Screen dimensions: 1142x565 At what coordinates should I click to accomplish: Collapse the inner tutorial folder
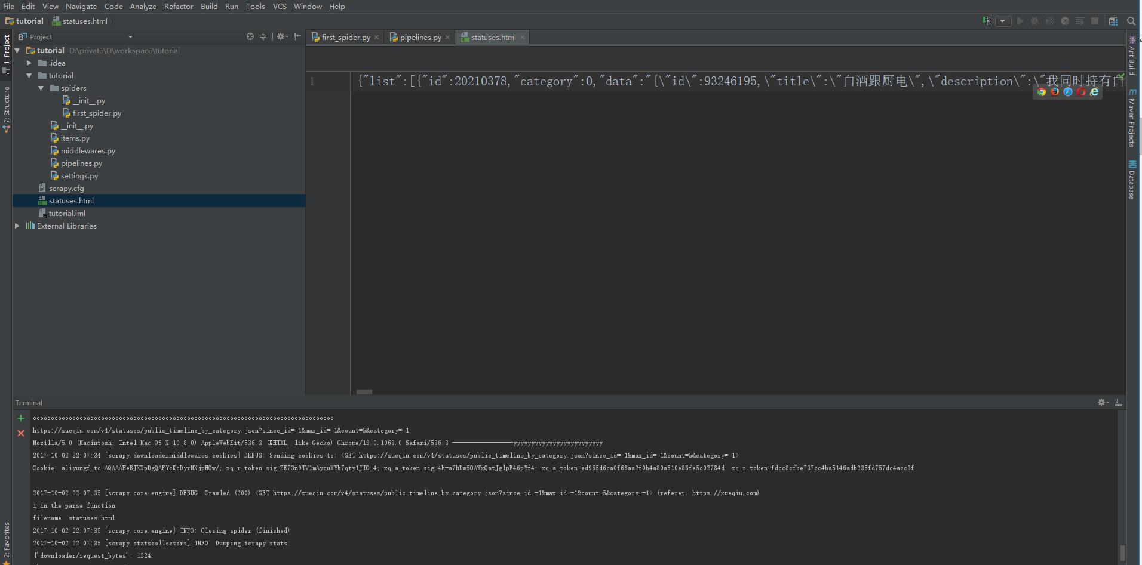coord(29,76)
